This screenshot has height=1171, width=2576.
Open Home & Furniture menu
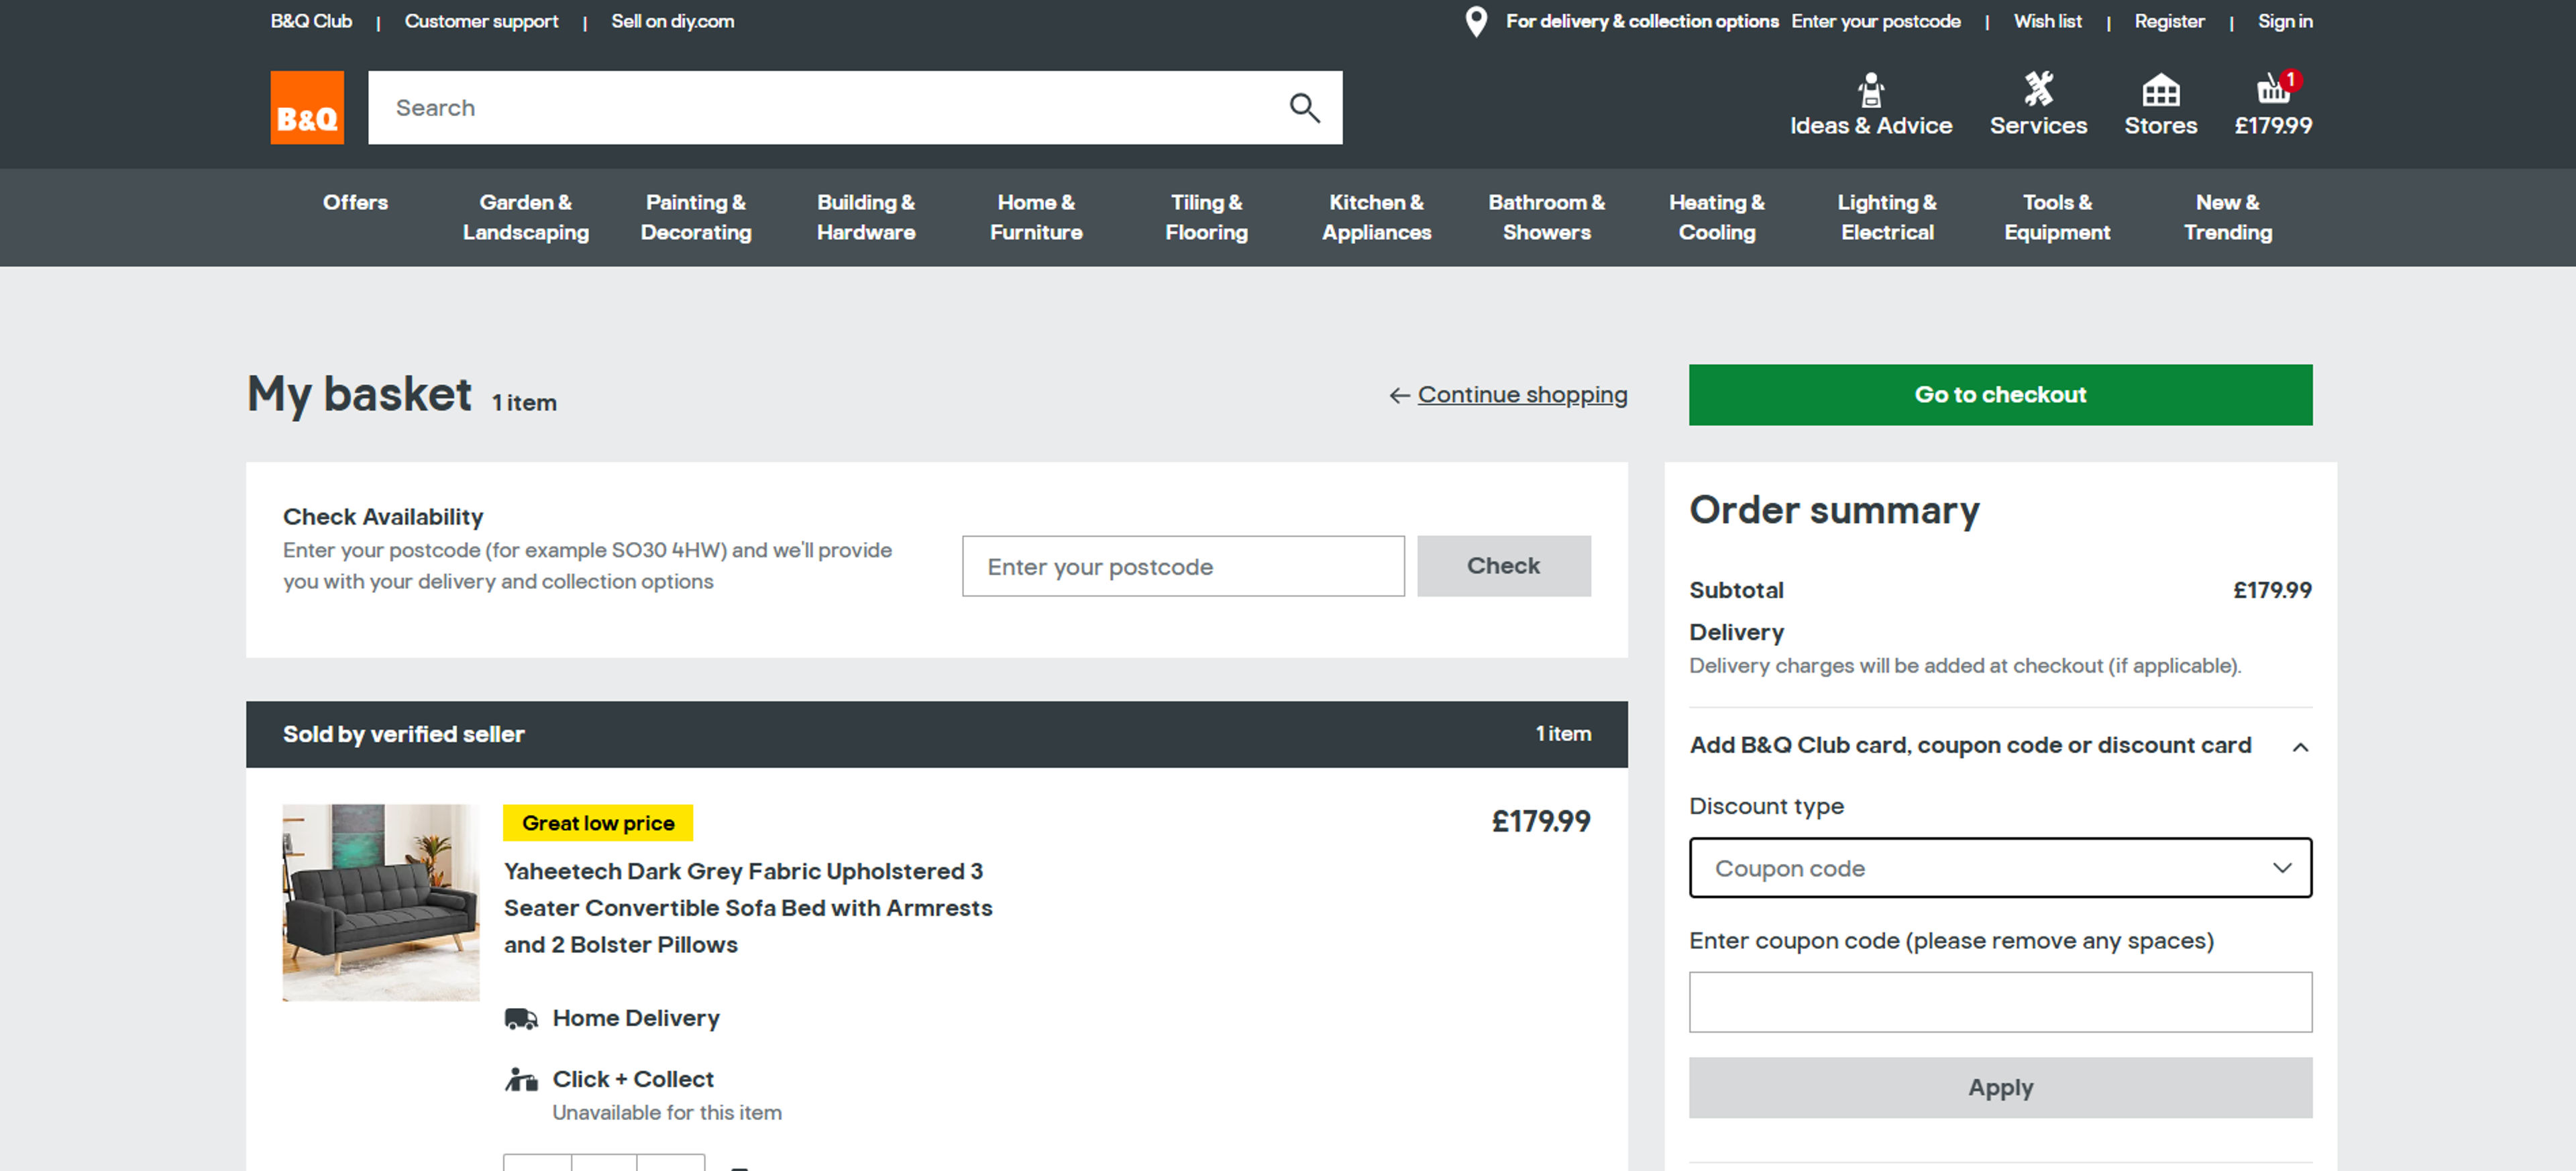[1036, 217]
